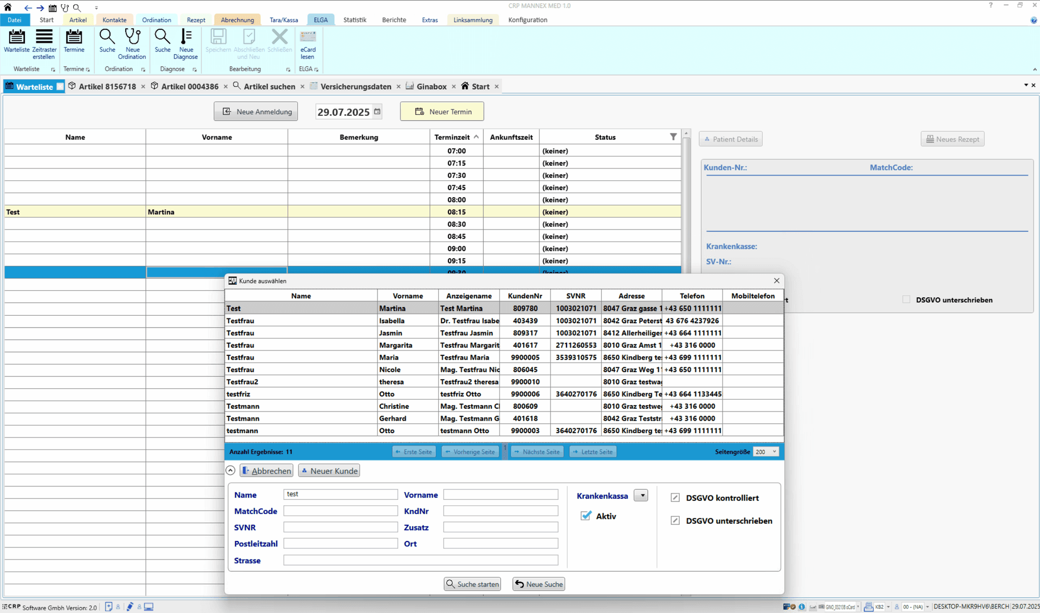Open the Krankenkassa dropdown

tap(641, 495)
